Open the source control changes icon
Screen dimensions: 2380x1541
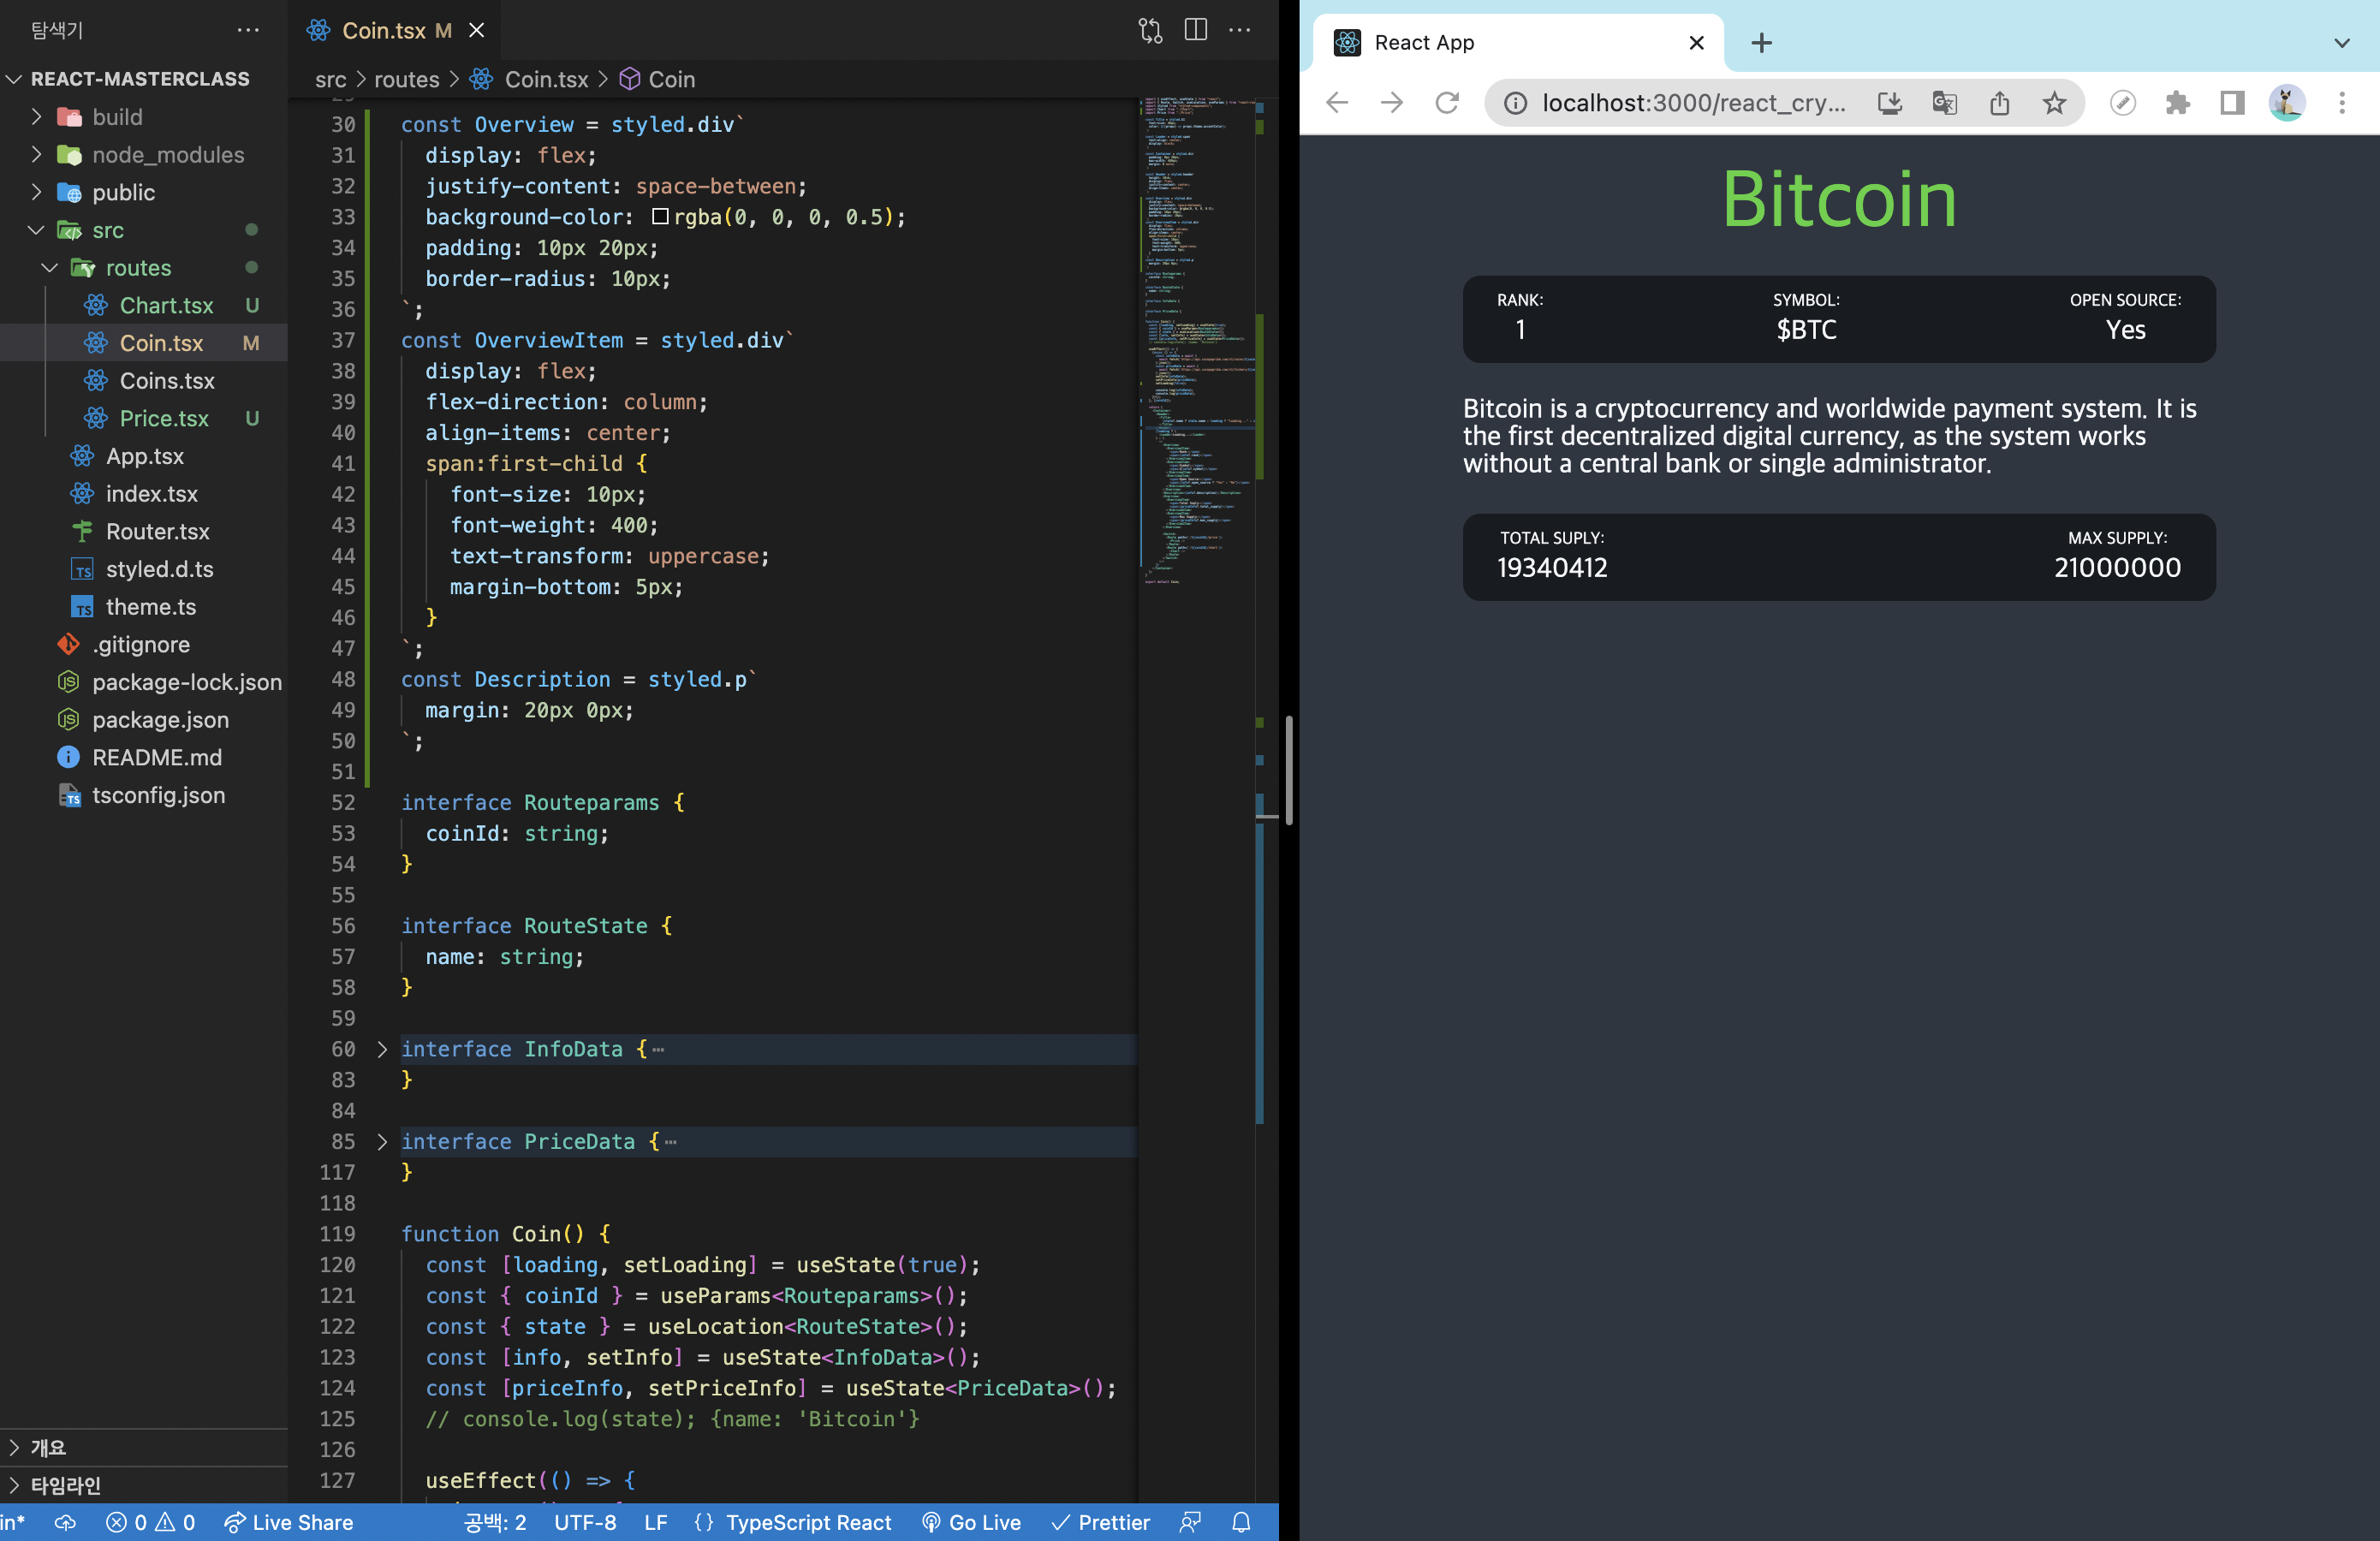(x=1150, y=30)
